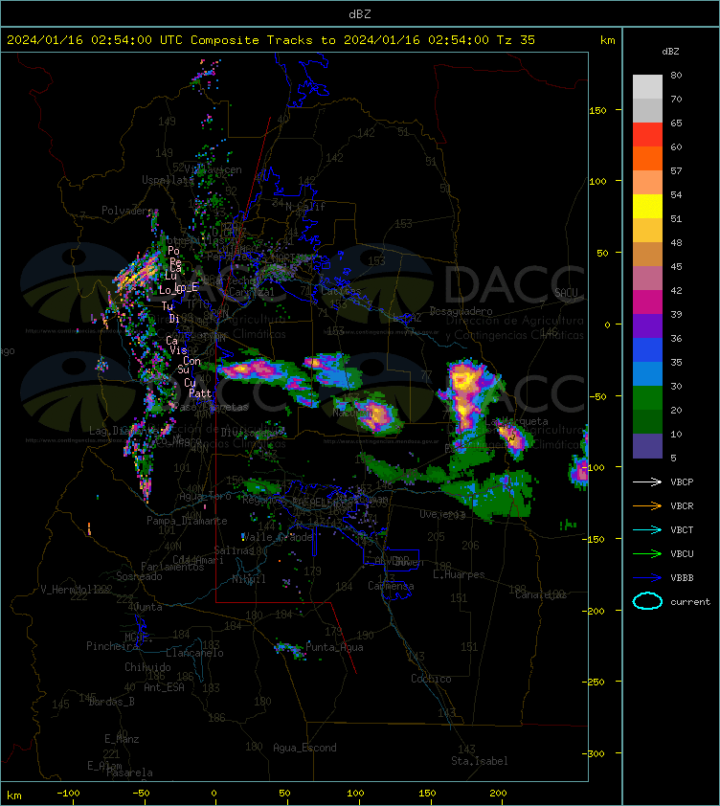Screen dimensions: 720x806
Task: Click the 'VBBB' legend label
Action: point(682,578)
